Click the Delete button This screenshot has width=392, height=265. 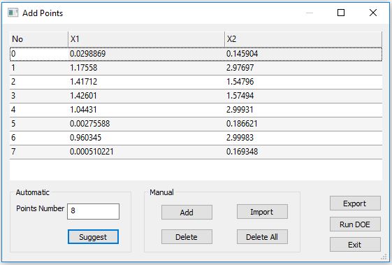tap(187, 237)
